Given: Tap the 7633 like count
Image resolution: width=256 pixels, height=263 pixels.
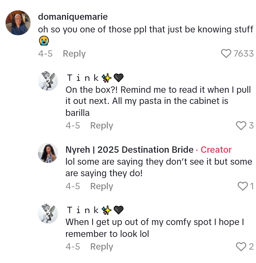Looking at the screenshot, I should coord(243,54).
